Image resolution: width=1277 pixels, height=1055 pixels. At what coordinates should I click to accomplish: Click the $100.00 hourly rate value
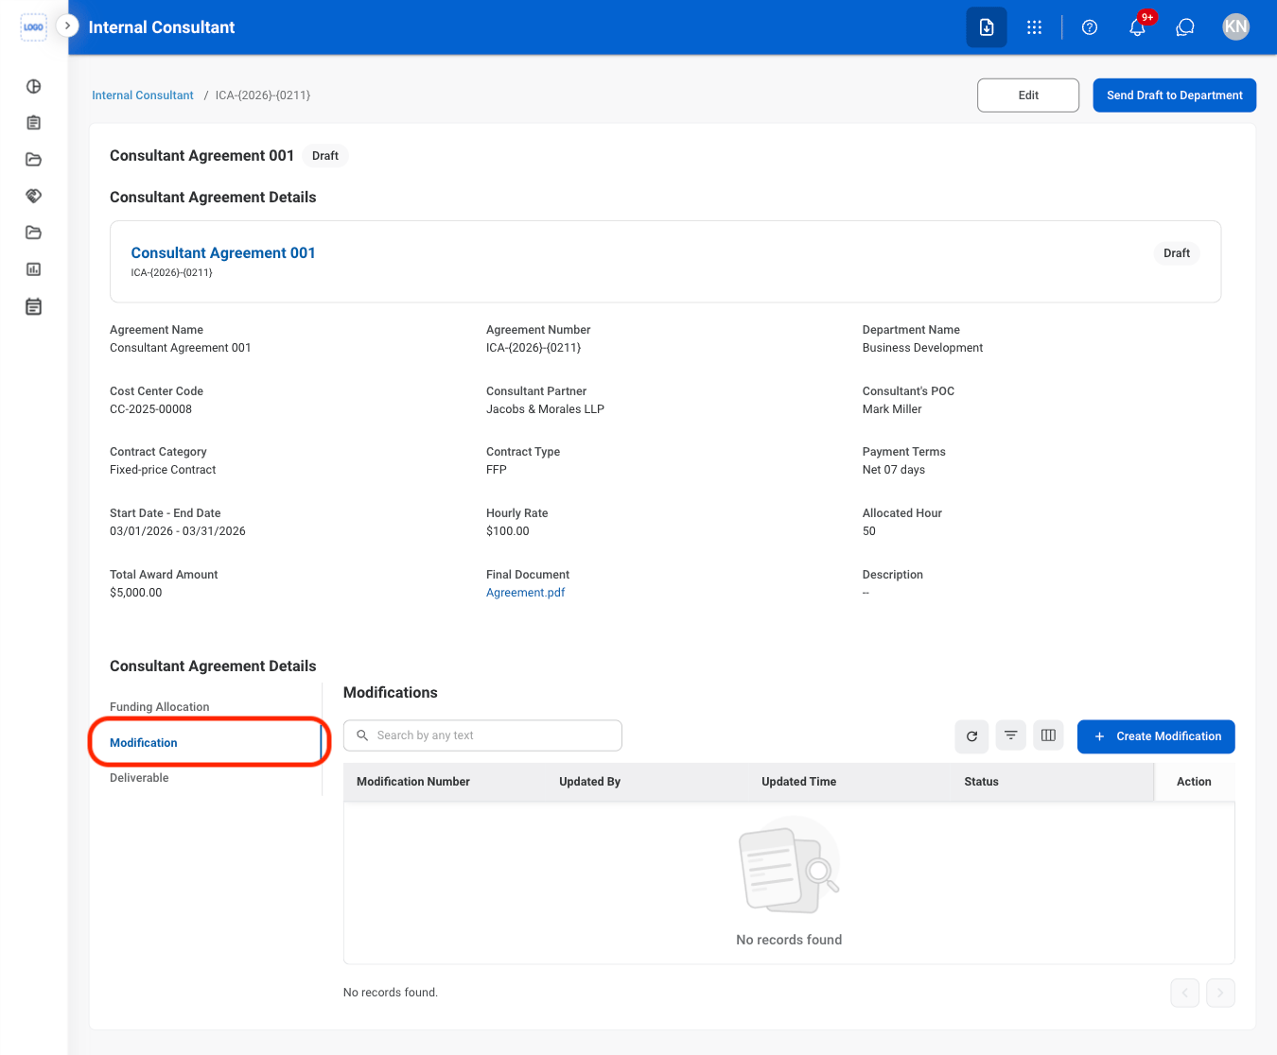pos(508,531)
